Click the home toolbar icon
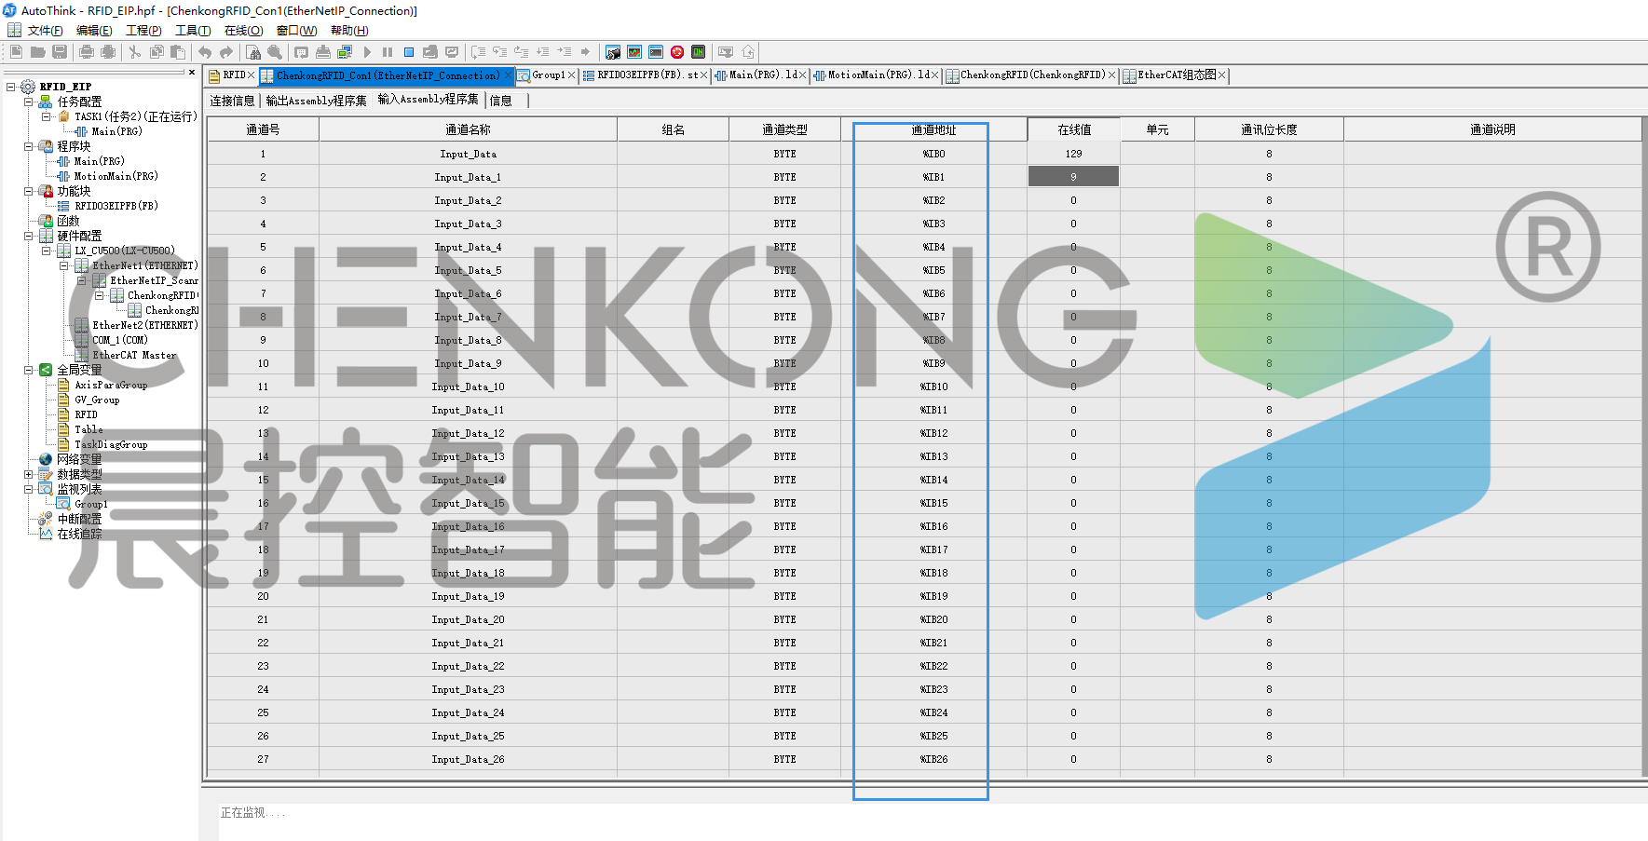Viewport: 1648px width, 841px height. (x=748, y=52)
